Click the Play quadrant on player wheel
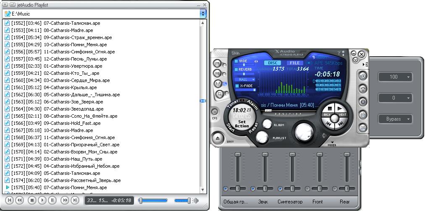Image resolution: width=425 pixels, height=211 pixels. [340, 109]
